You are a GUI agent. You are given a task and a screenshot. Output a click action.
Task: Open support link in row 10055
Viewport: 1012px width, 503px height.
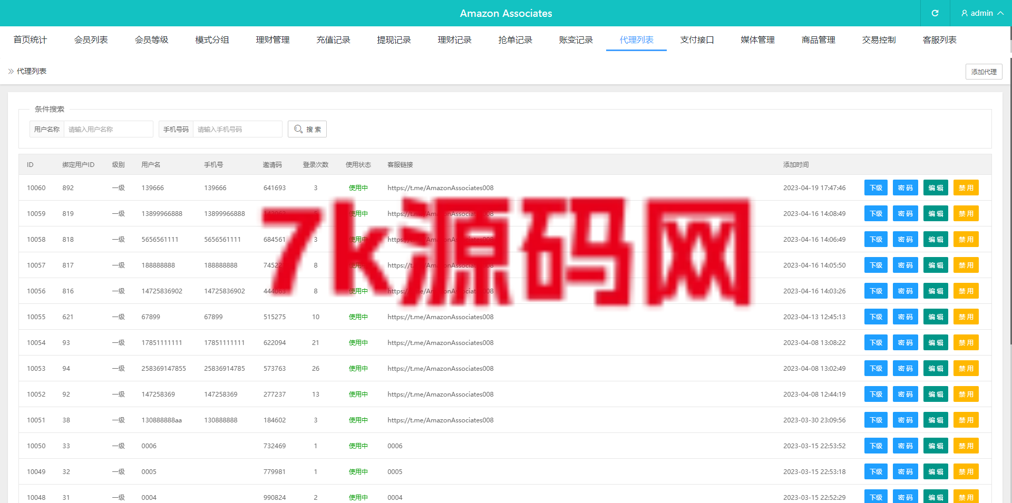[440, 317]
